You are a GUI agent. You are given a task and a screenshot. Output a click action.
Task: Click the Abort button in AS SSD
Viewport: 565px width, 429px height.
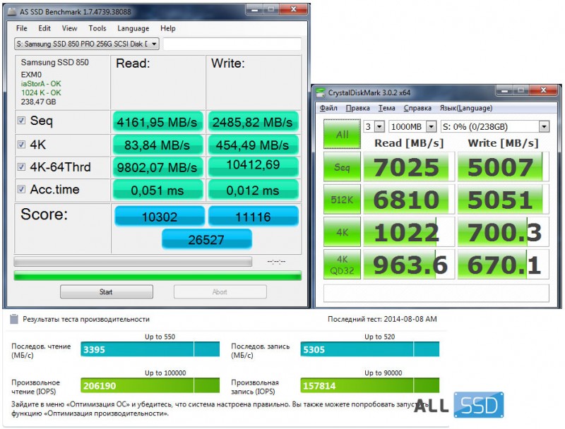220,292
